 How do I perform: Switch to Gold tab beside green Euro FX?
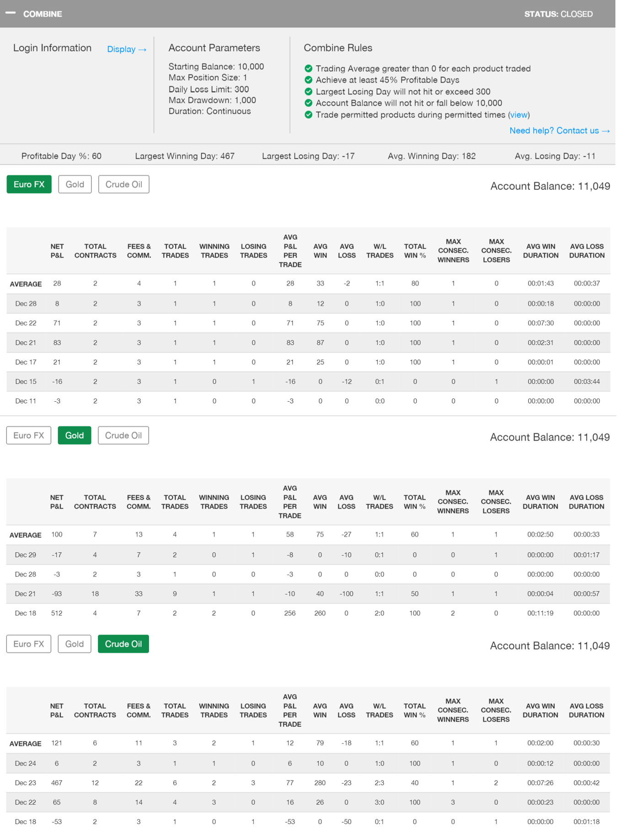tap(75, 184)
